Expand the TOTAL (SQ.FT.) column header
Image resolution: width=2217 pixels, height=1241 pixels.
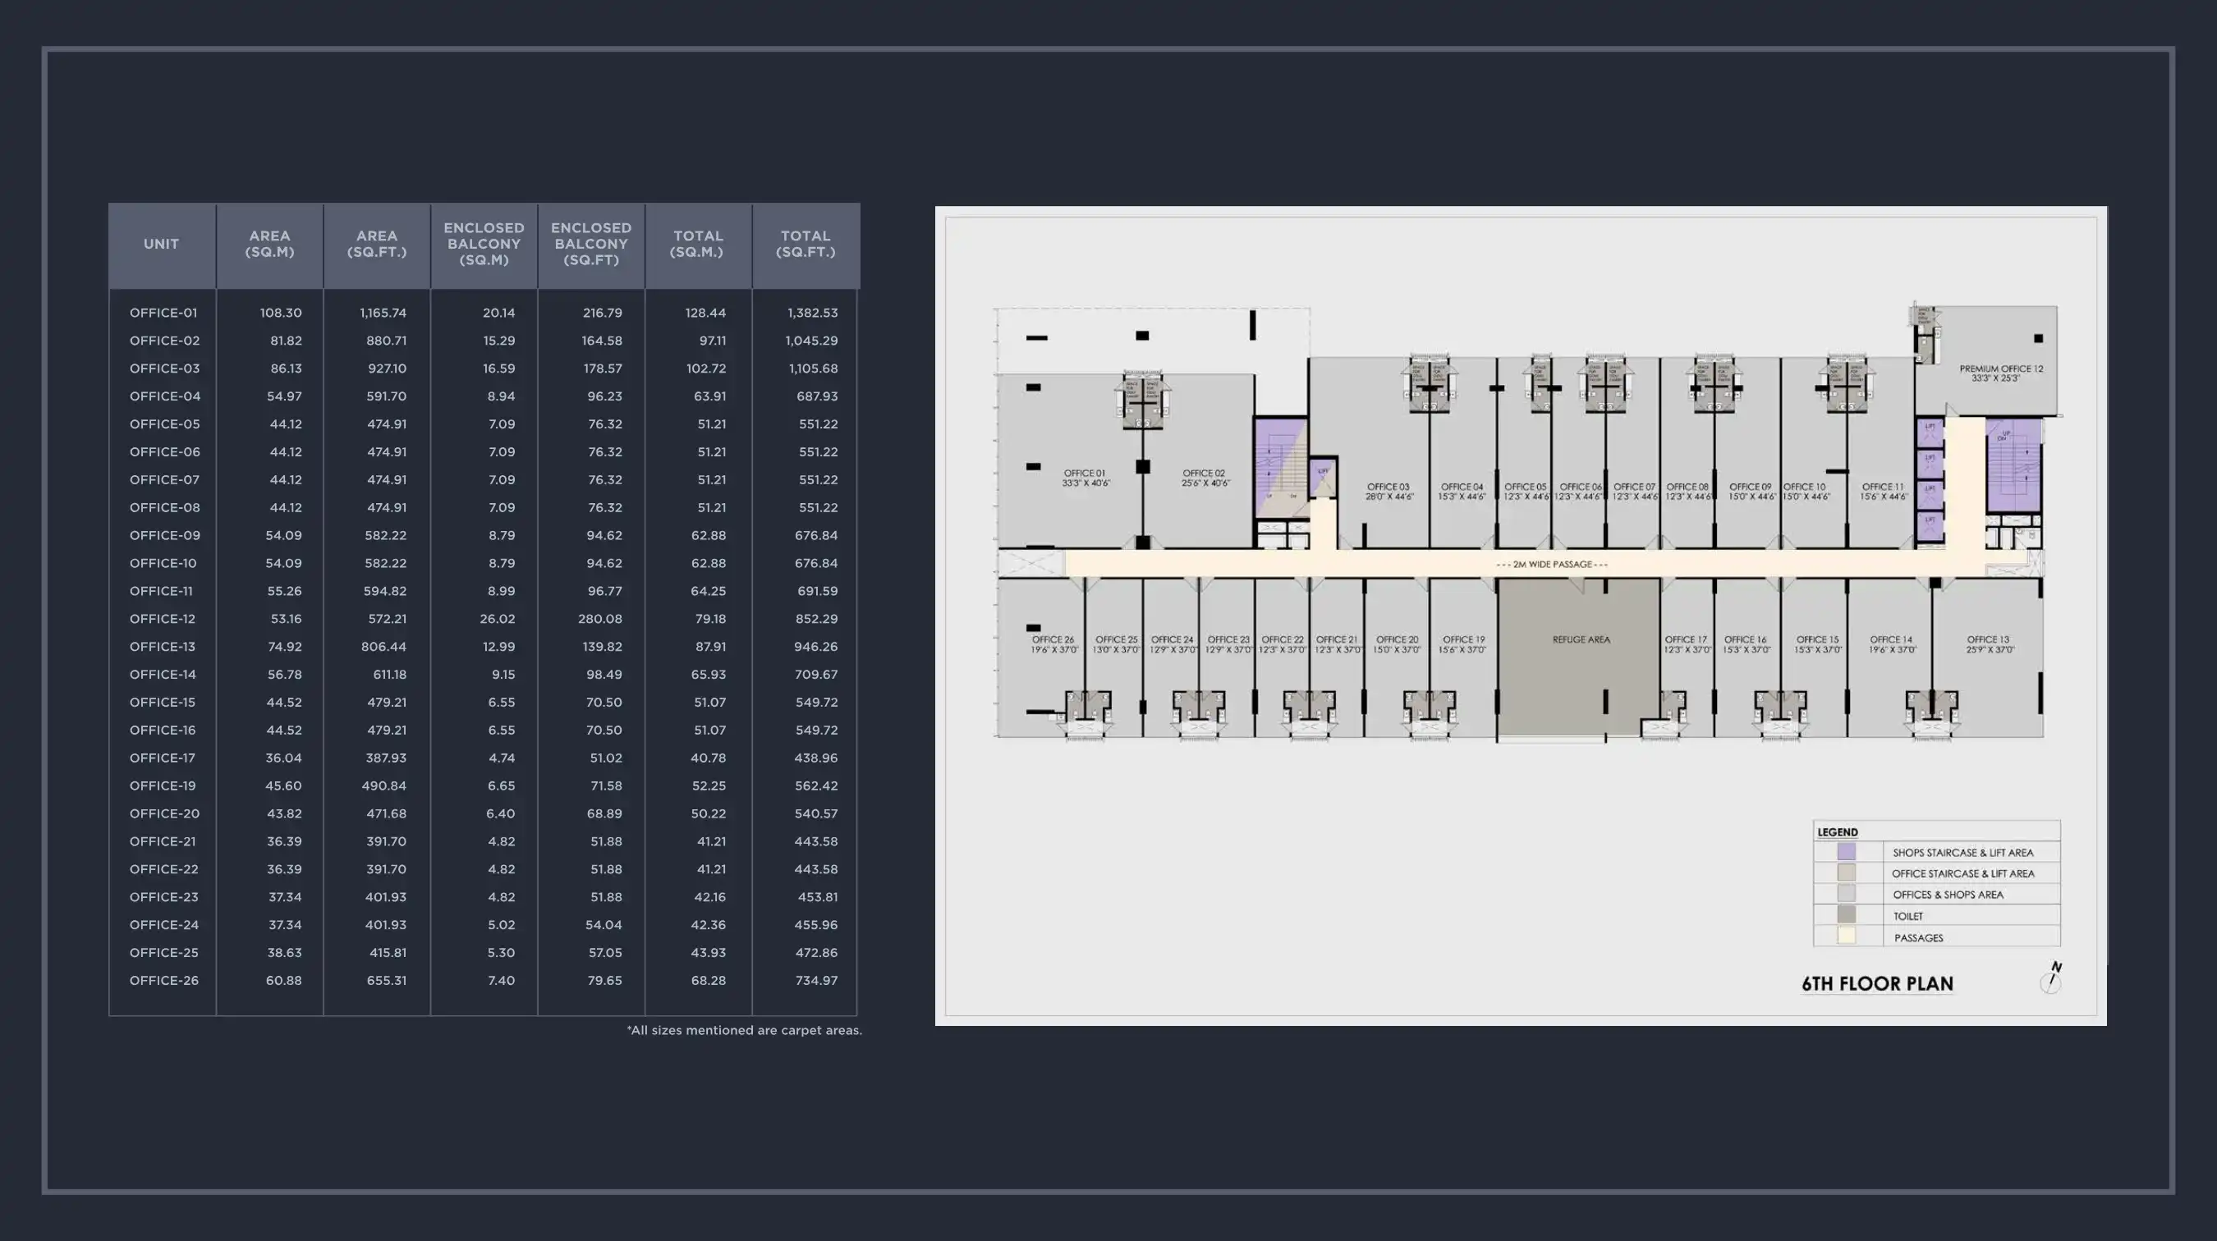(x=806, y=245)
